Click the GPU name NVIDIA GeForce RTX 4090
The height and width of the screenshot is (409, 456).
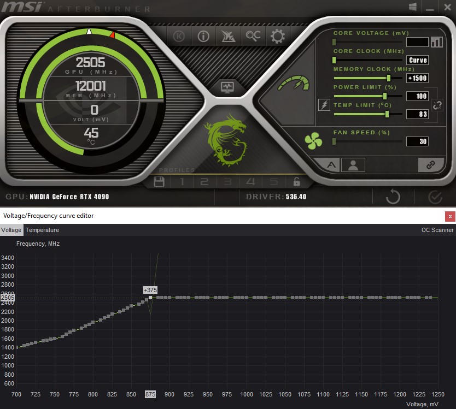click(x=69, y=197)
